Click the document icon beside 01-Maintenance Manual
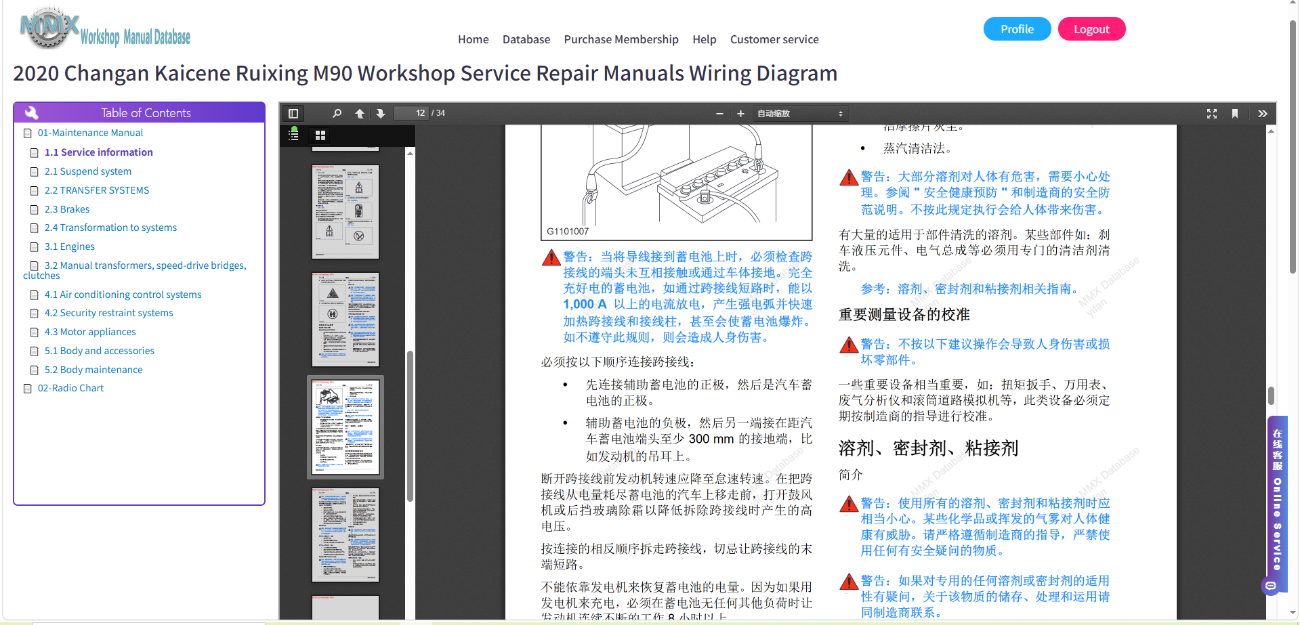 [28, 133]
